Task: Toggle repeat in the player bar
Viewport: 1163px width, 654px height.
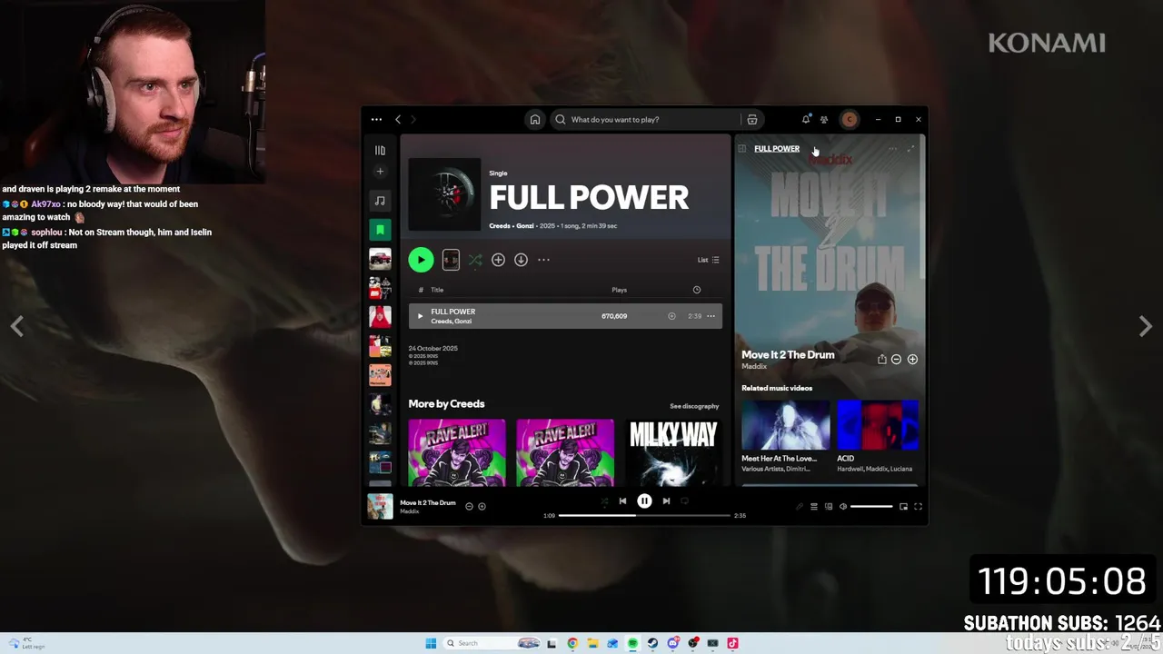Action: 684,500
